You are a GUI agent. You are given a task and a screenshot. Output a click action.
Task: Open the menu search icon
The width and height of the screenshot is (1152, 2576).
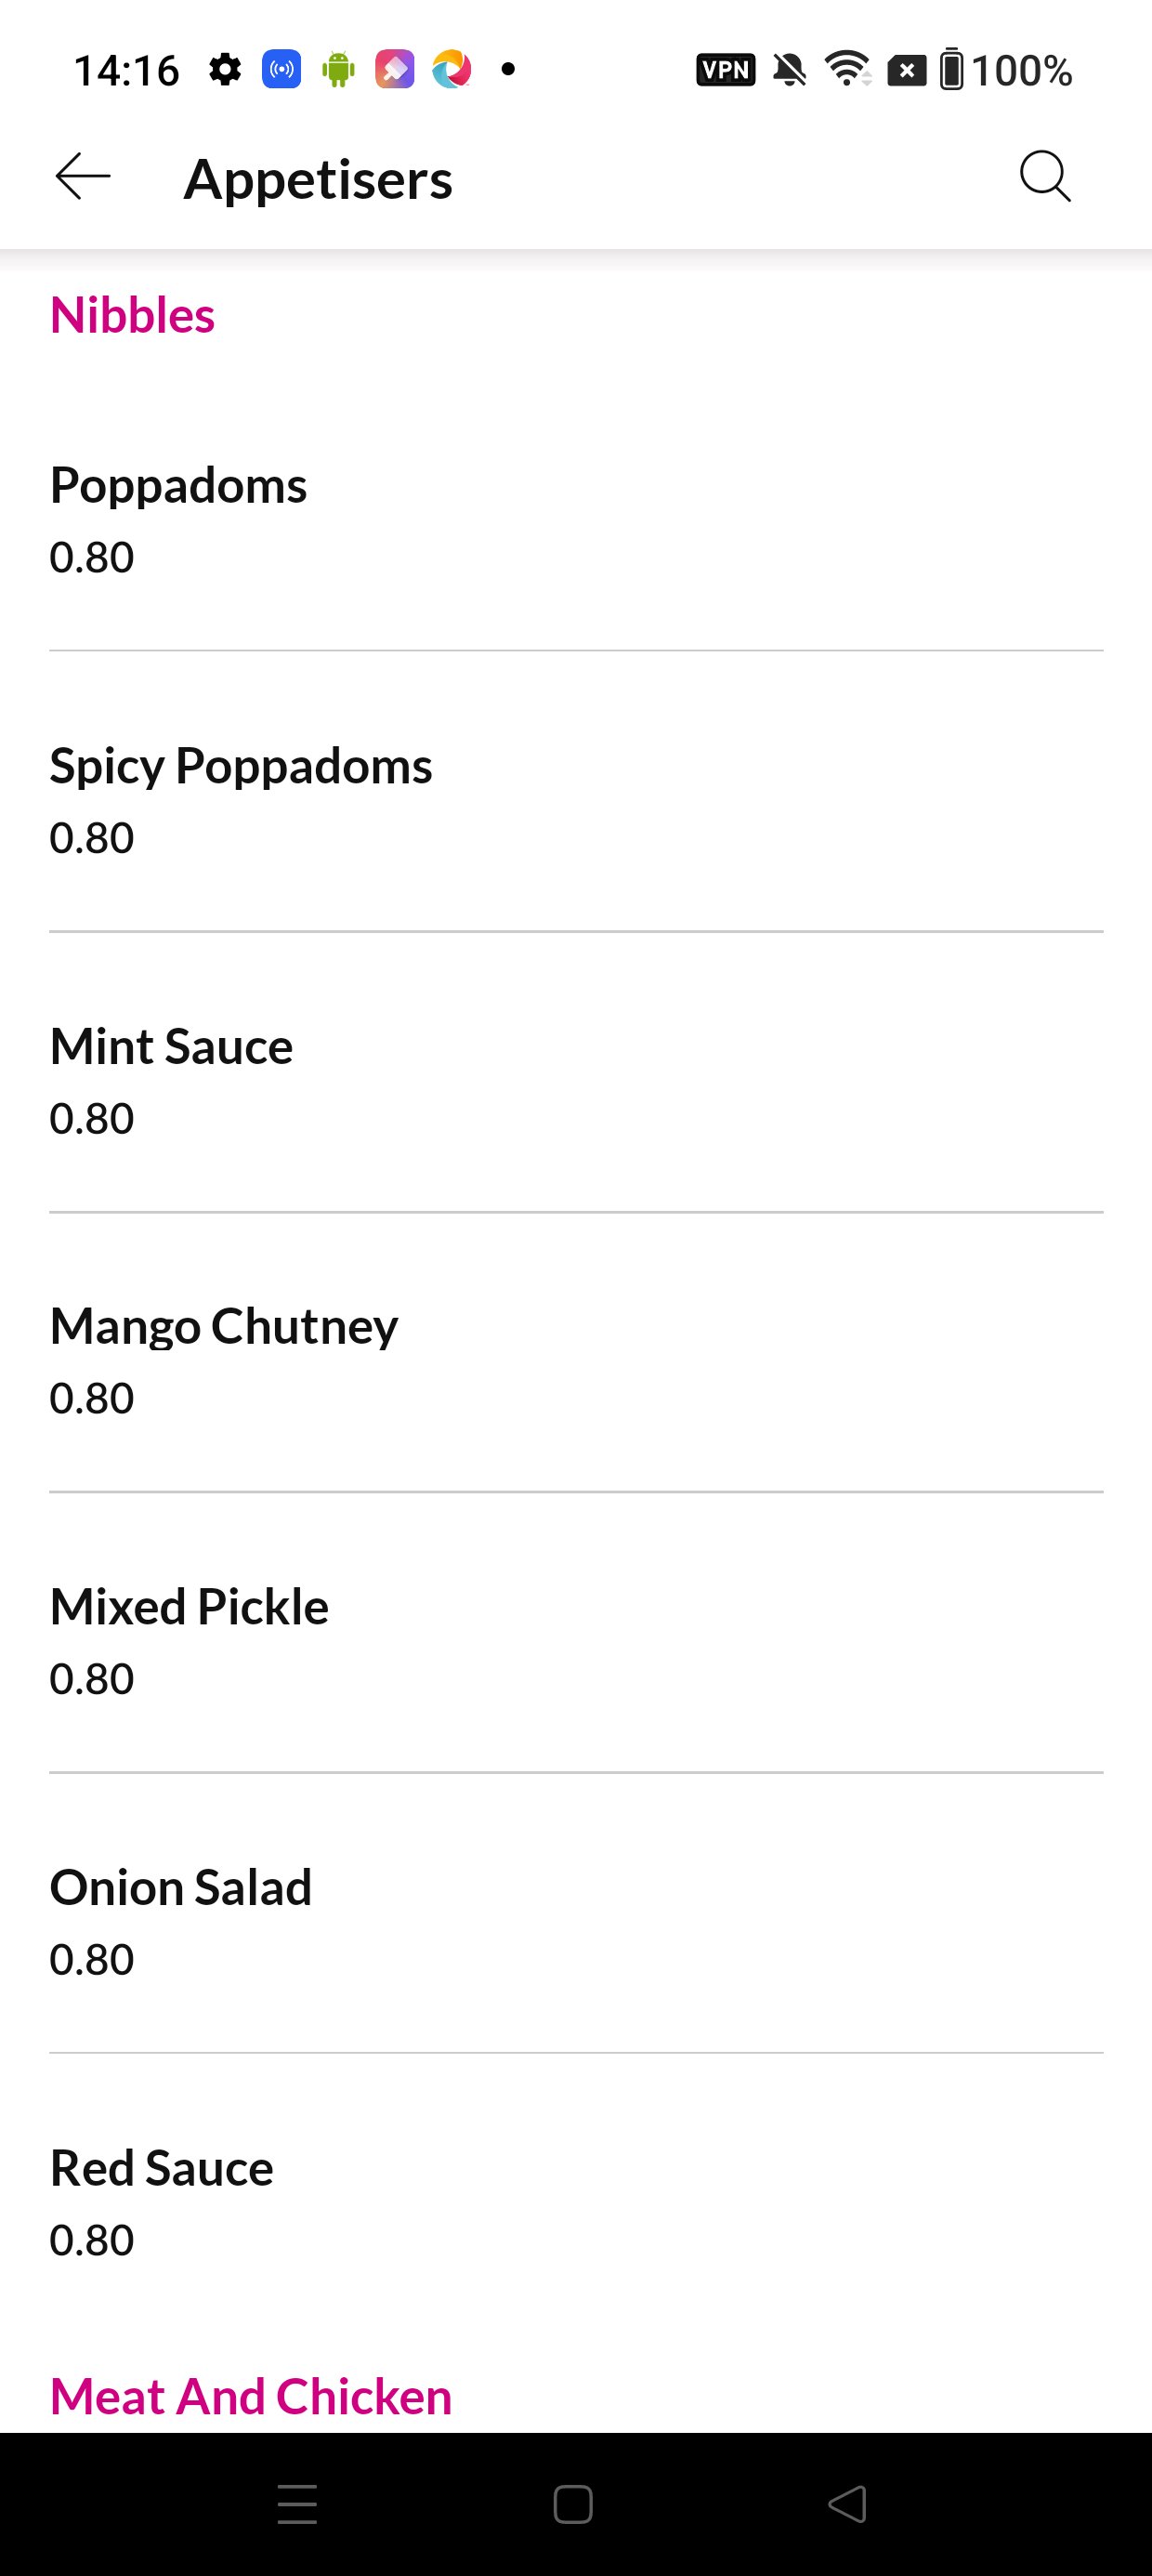click(1045, 178)
